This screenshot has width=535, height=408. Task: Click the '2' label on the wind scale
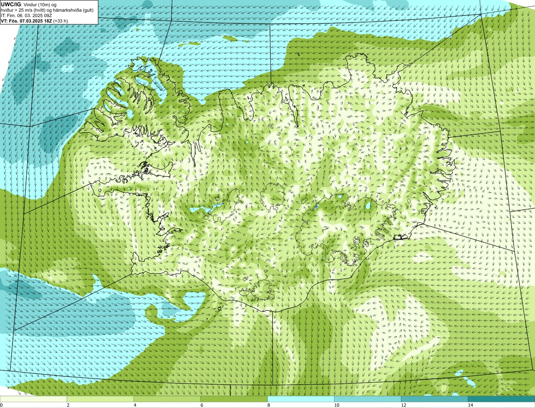pos(68,405)
